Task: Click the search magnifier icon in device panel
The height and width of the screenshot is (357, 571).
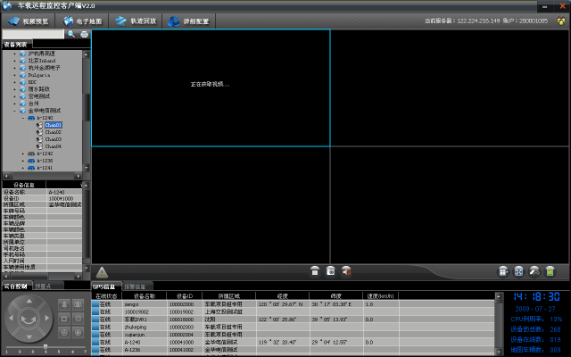Action: click(x=71, y=34)
